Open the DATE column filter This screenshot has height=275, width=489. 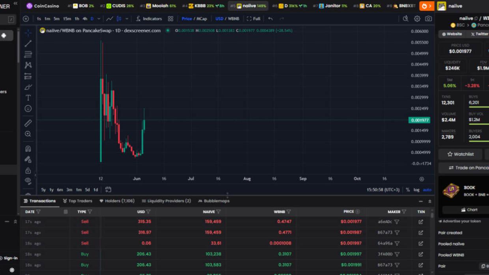pos(38,212)
